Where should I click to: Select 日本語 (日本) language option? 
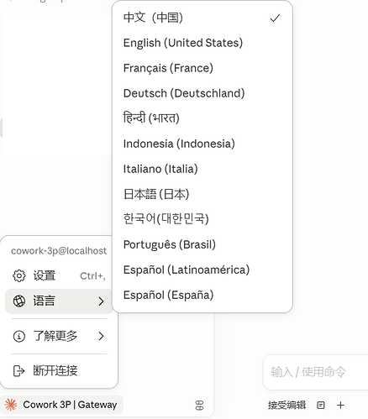tap(202, 194)
